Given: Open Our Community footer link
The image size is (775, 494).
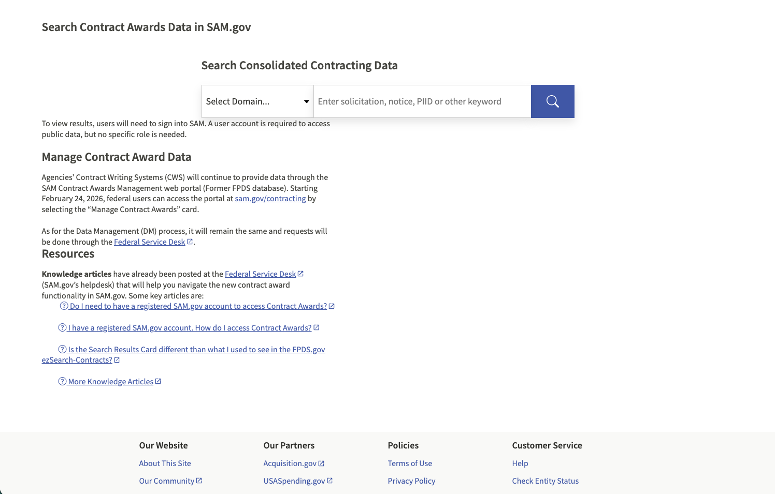Looking at the screenshot, I should click(x=166, y=481).
